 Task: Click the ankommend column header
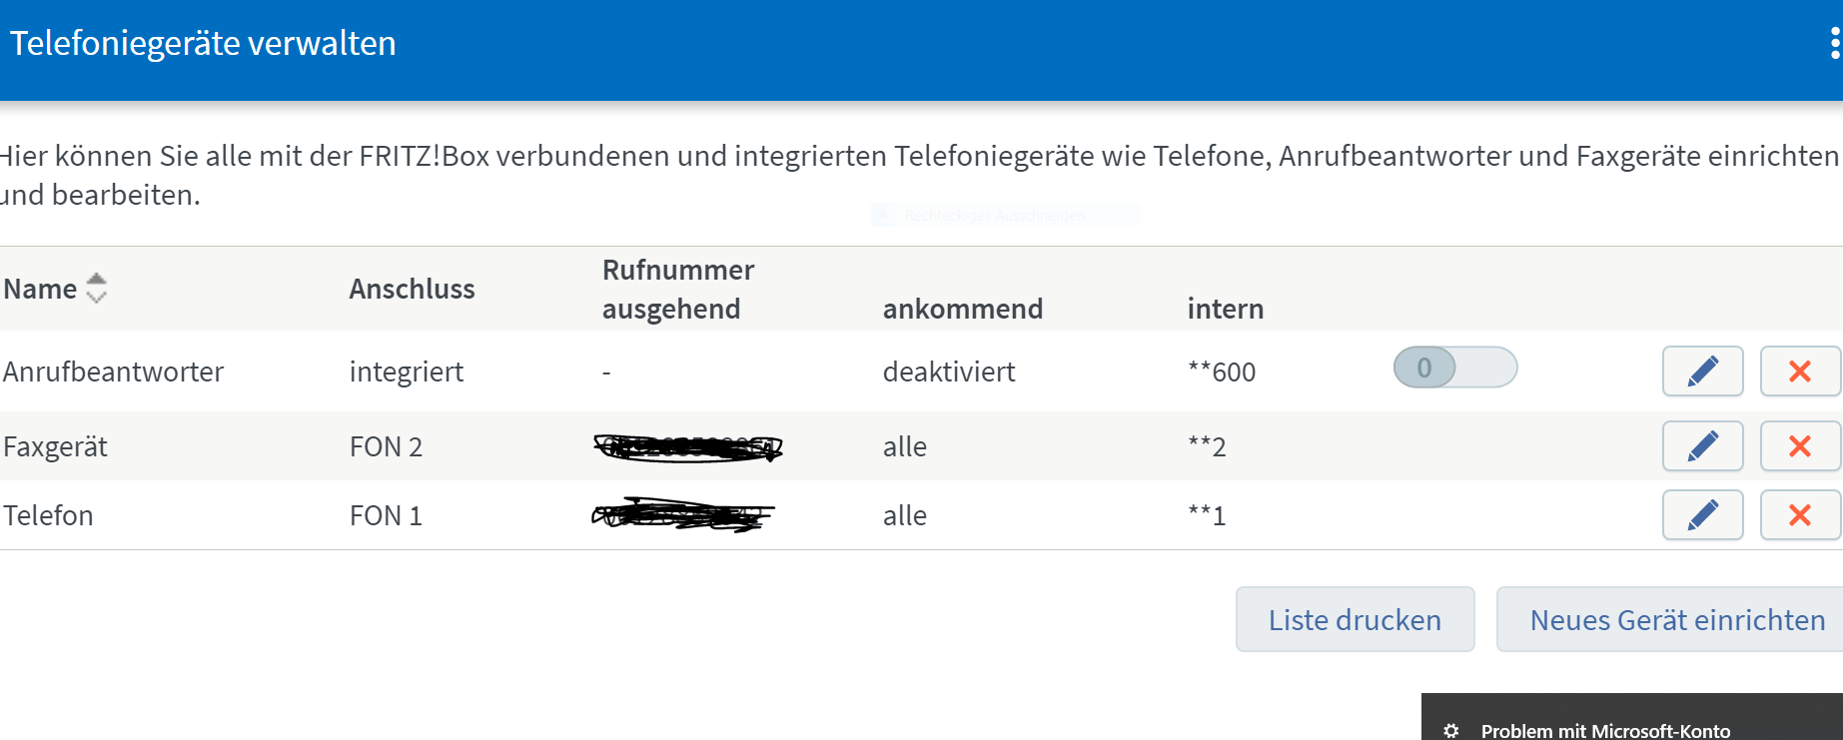962,309
